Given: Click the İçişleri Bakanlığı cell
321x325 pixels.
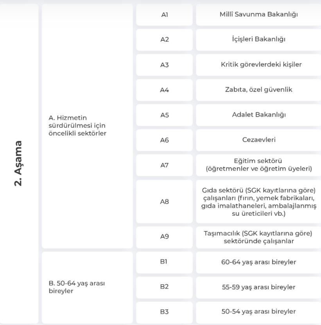Looking at the screenshot, I should 258,40.
